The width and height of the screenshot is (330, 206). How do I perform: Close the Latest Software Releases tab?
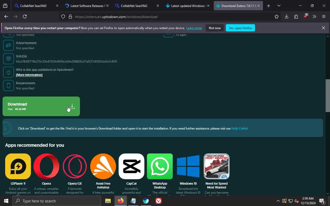108,6
